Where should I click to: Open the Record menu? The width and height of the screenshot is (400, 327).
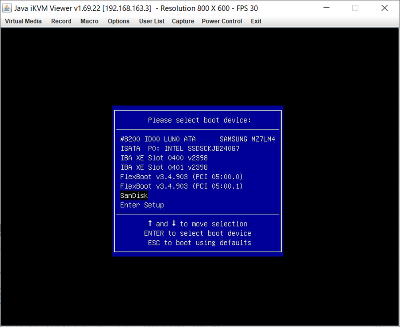pyautogui.click(x=61, y=21)
